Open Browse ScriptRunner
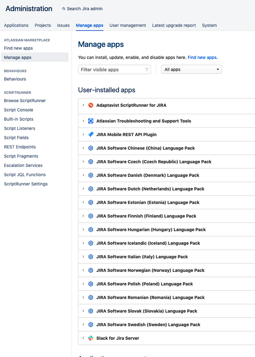 25,101
